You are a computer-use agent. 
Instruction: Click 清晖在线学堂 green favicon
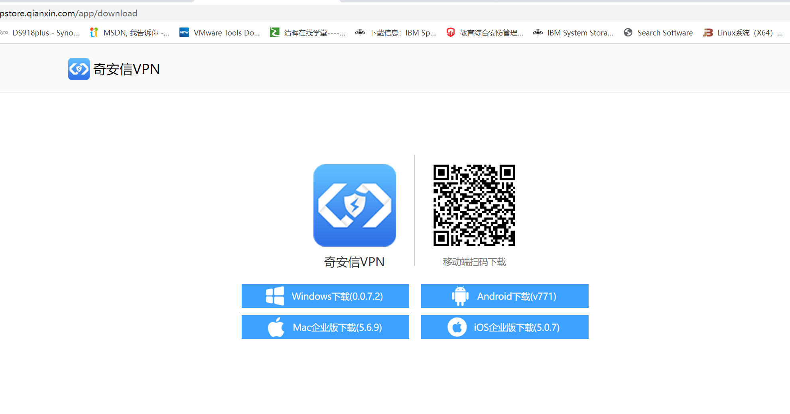[274, 33]
